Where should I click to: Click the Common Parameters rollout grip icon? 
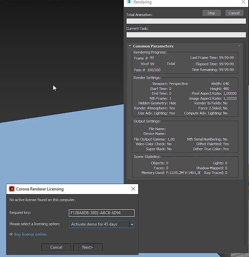[x=239, y=46]
